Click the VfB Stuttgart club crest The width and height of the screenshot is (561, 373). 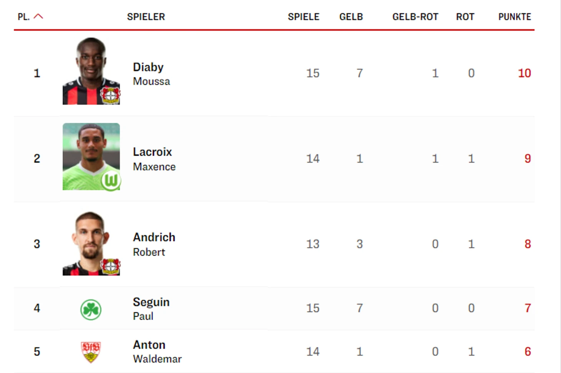(91, 352)
